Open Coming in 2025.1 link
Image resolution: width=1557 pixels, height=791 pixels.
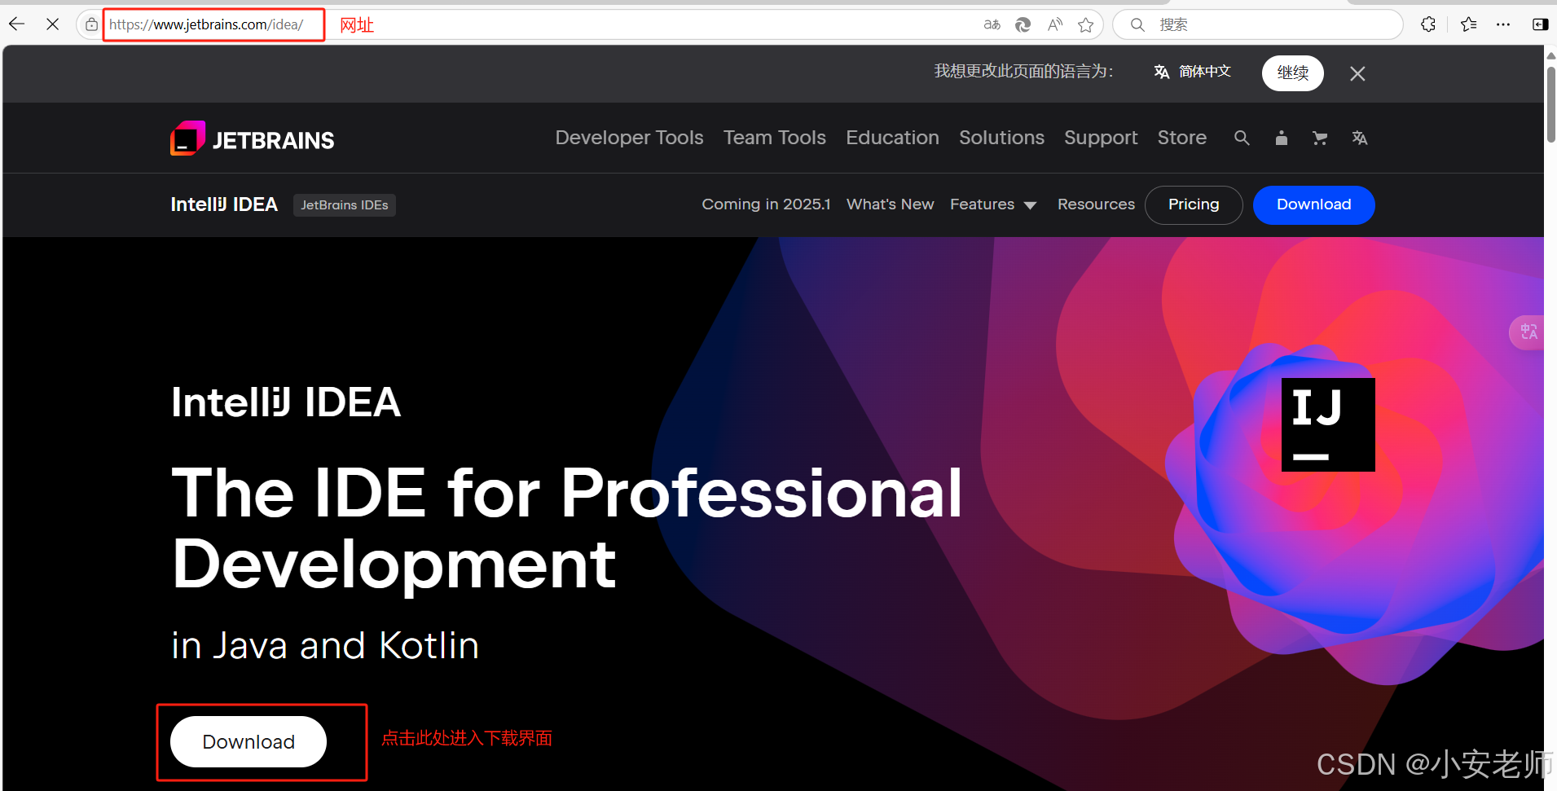(766, 204)
